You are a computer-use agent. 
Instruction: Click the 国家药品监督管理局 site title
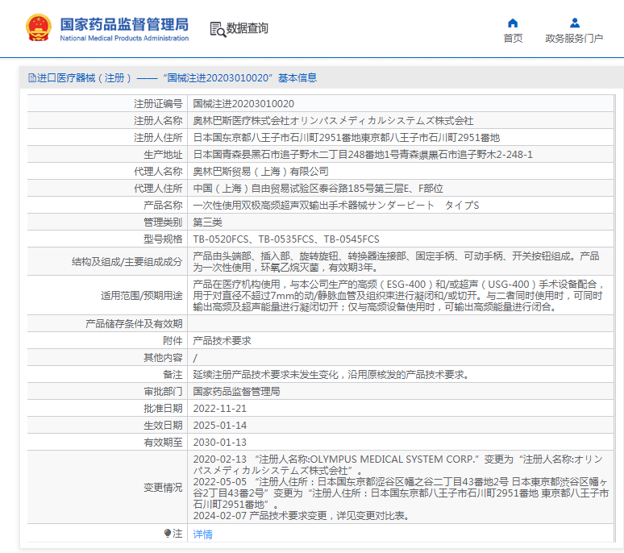(x=124, y=25)
